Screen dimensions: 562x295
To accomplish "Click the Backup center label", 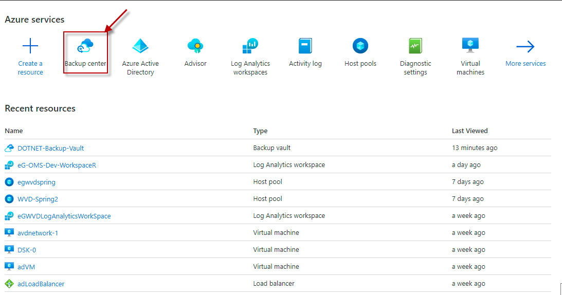I will [85, 63].
